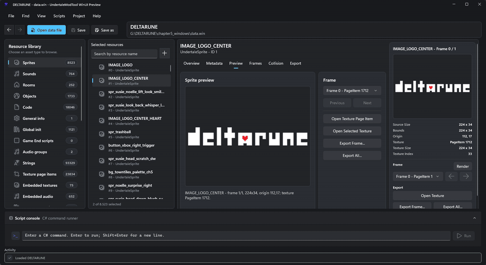Collapse the Script console panel
The width and height of the screenshot is (486, 265).
(x=474, y=218)
